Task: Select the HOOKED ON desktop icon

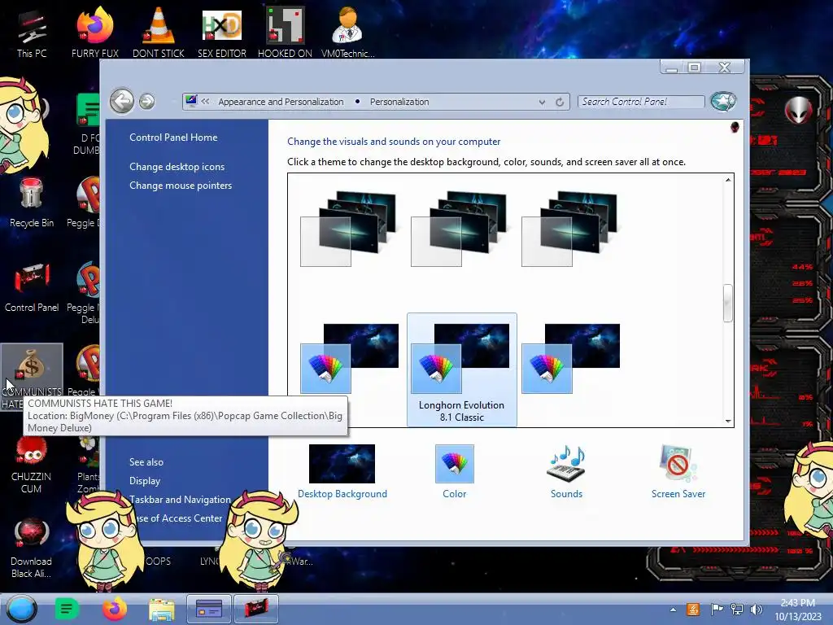Action: point(286,33)
